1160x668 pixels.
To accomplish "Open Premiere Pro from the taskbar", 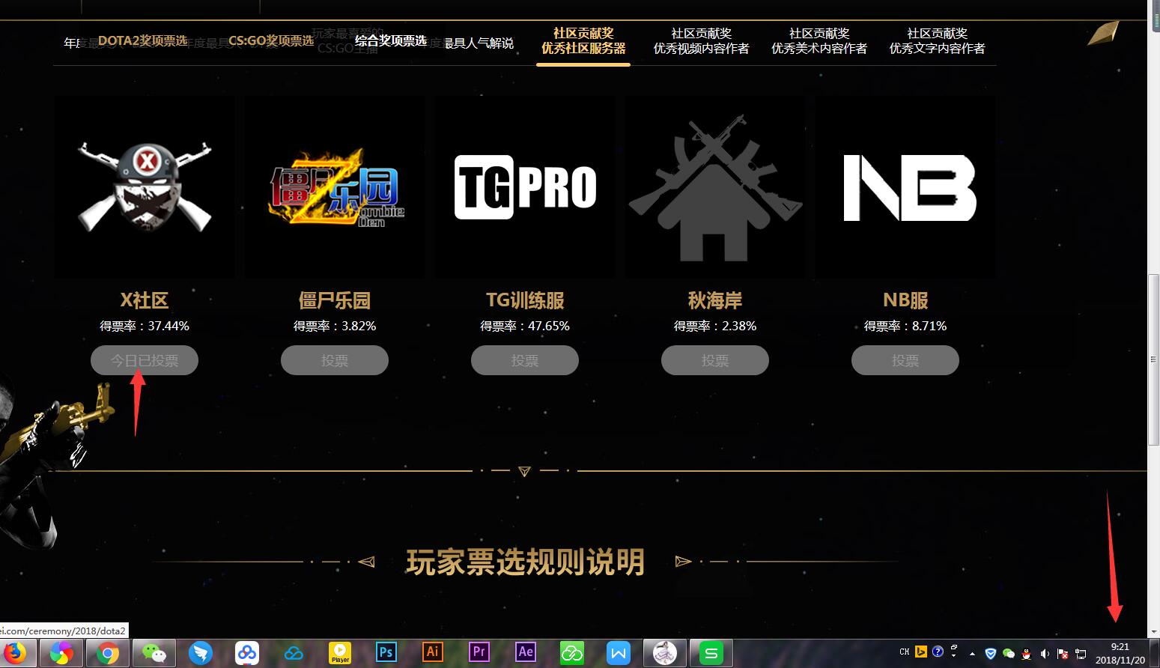I will (x=479, y=652).
